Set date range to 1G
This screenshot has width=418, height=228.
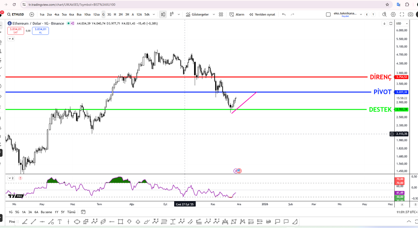point(10,212)
